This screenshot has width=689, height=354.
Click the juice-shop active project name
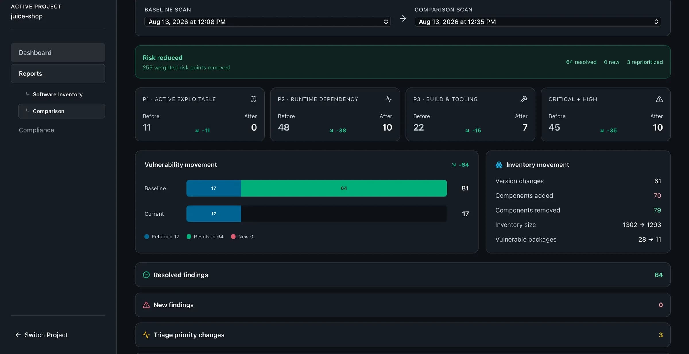coord(27,16)
